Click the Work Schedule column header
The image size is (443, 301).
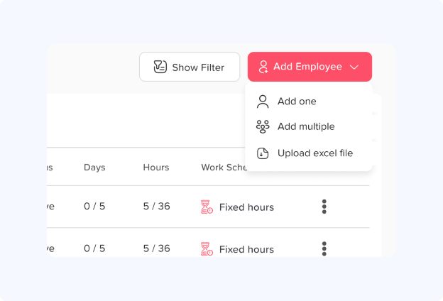coord(222,168)
